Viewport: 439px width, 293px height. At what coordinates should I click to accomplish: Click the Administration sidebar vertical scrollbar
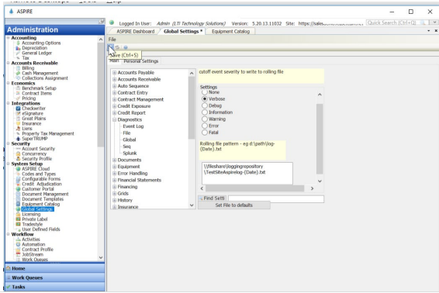(x=101, y=95)
